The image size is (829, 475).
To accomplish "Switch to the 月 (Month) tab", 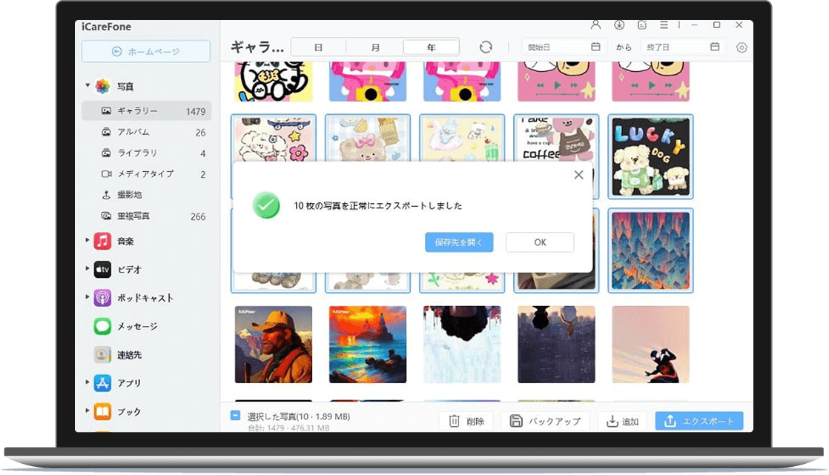I will click(x=374, y=46).
